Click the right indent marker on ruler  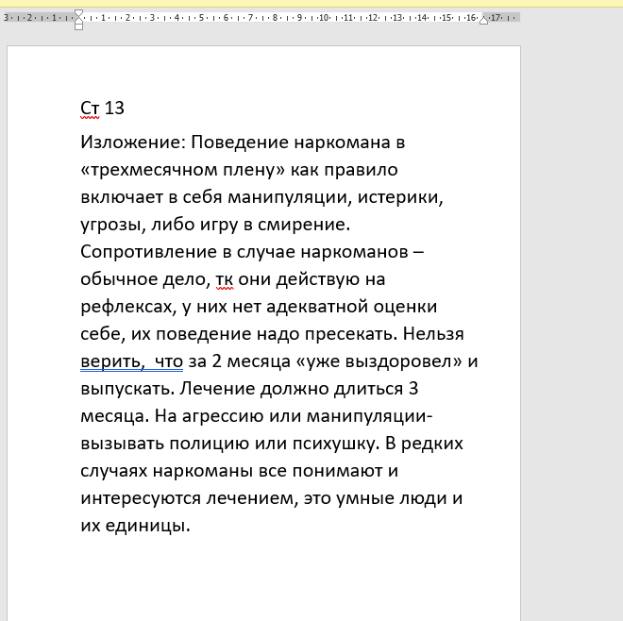point(484,20)
